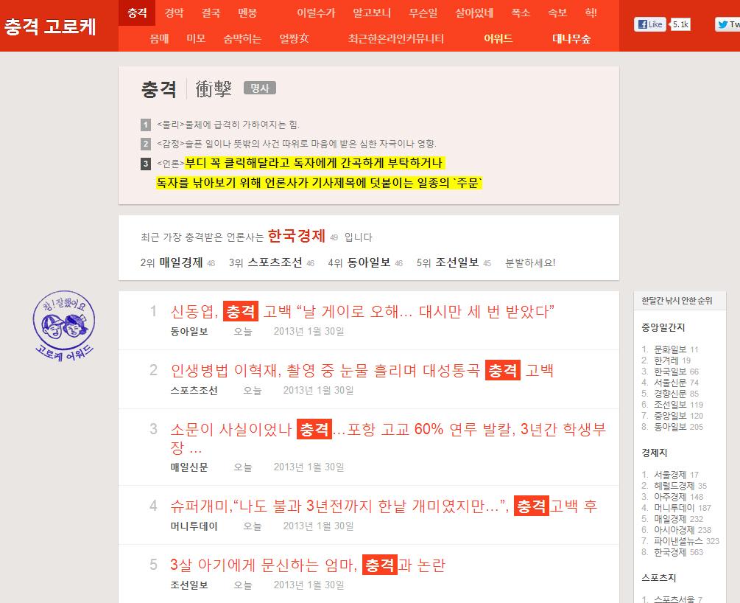The image size is (740, 603).
Task: Click 서울경제 17 in sidebar ranking
Action: tap(676, 475)
